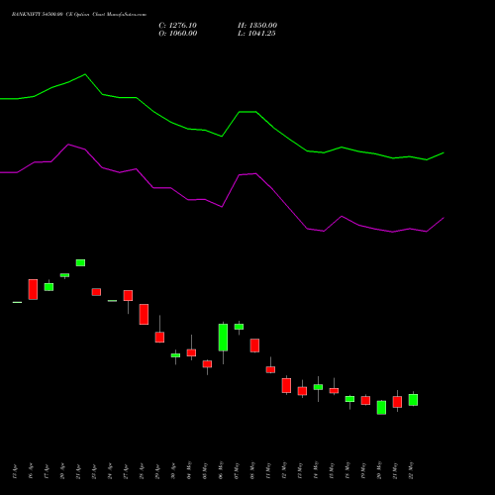Select the close value C: 1276.10
The height and width of the screenshot is (495, 495).
[x=177, y=26]
